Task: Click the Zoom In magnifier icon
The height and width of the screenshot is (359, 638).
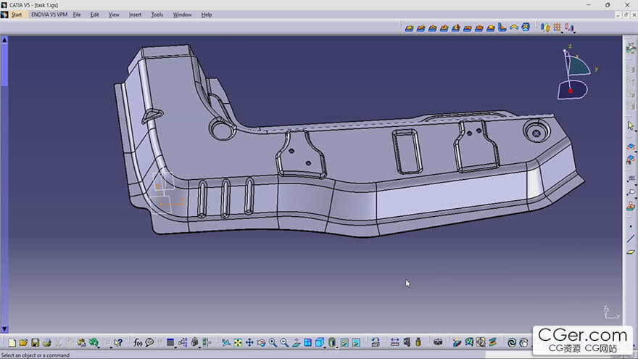Action: click(273, 343)
